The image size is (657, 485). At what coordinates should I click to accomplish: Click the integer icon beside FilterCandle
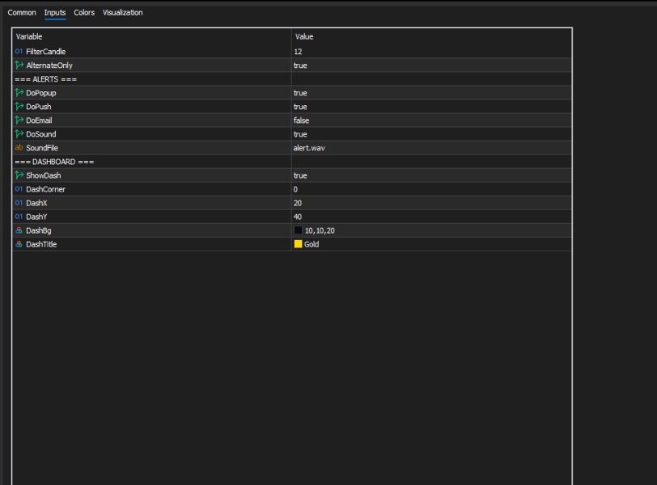(x=18, y=51)
